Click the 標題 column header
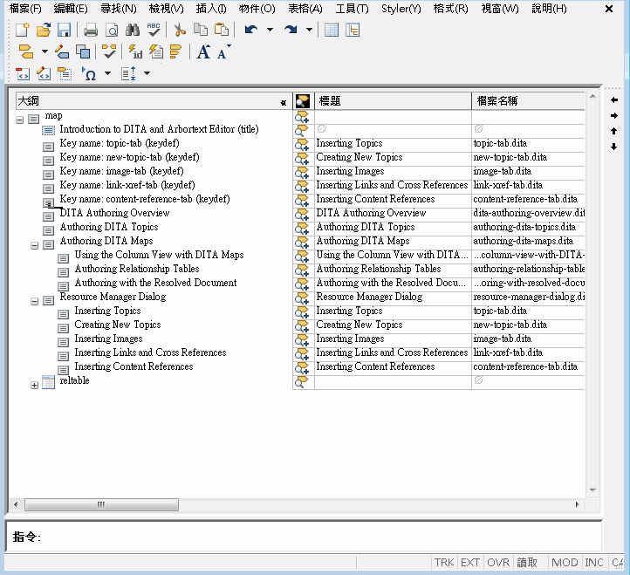Viewport: 630px width, 575px height. point(393,101)
